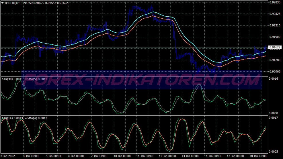This screenshot has width=283, height=159.
Task: Click the 3 Jan 2022 date label
Action: [8, 156]
